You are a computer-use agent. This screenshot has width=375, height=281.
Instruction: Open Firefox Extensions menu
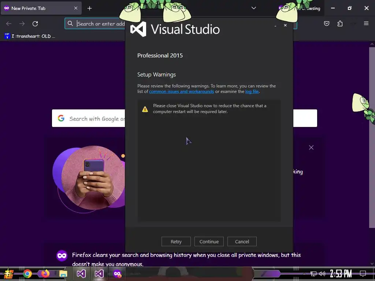pyautogui.click(x=340, y=23)
